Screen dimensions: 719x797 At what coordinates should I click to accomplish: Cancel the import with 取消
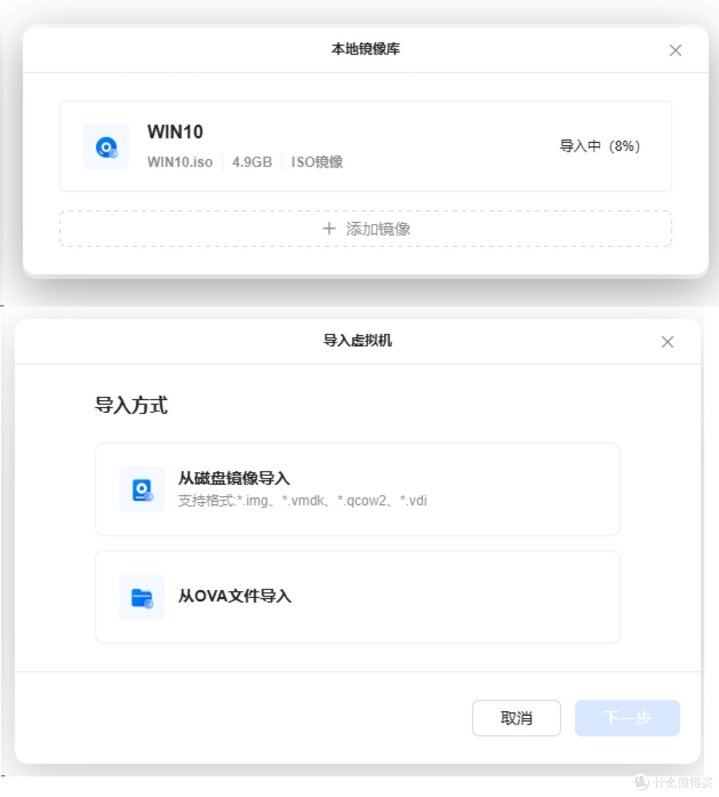[516, 718]
